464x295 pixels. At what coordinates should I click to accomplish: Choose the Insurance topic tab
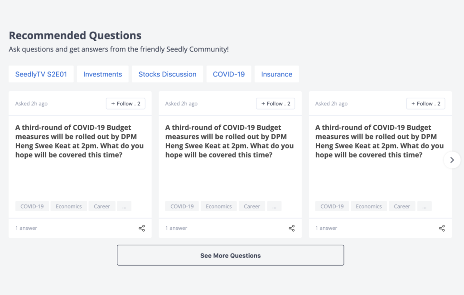tap(277, 74)
